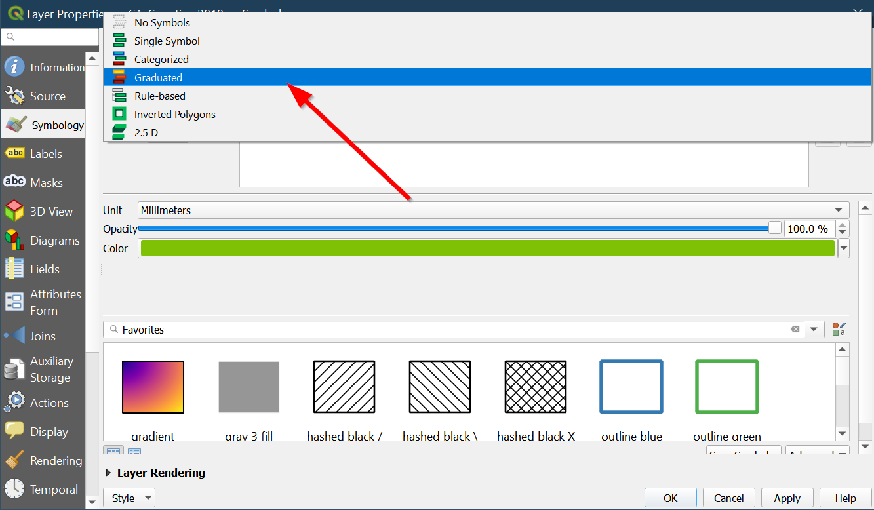Screen dimensions: 874x510
Task: Open the color dropdown arrow
Action: pos(844,248)
